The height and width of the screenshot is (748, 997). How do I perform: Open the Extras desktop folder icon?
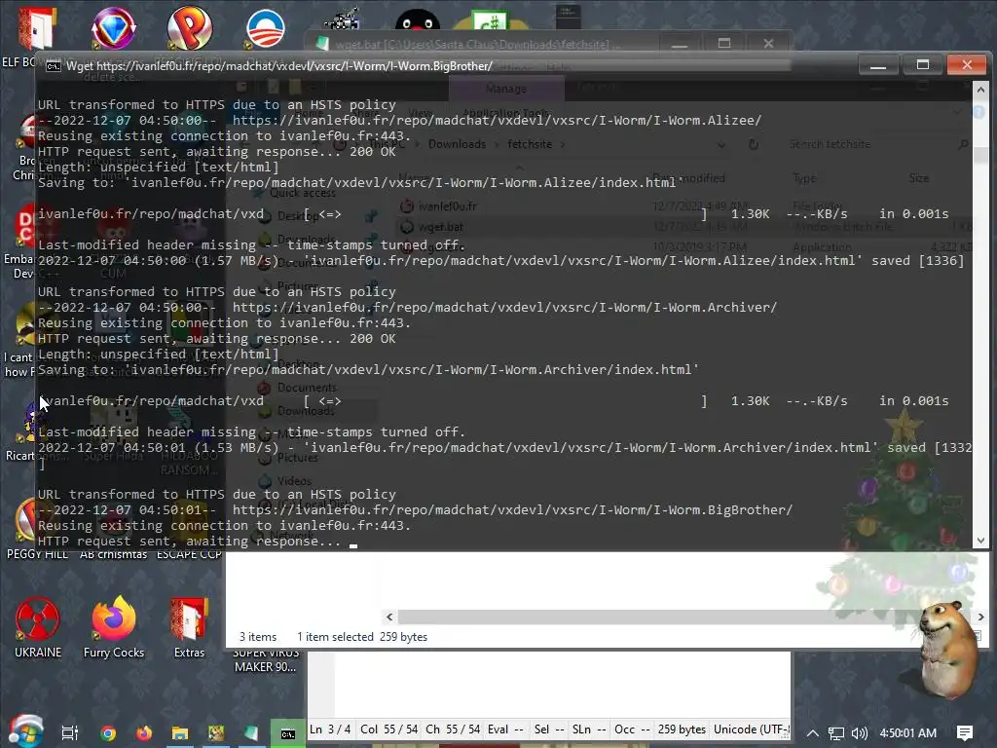[x=190, y=627]
